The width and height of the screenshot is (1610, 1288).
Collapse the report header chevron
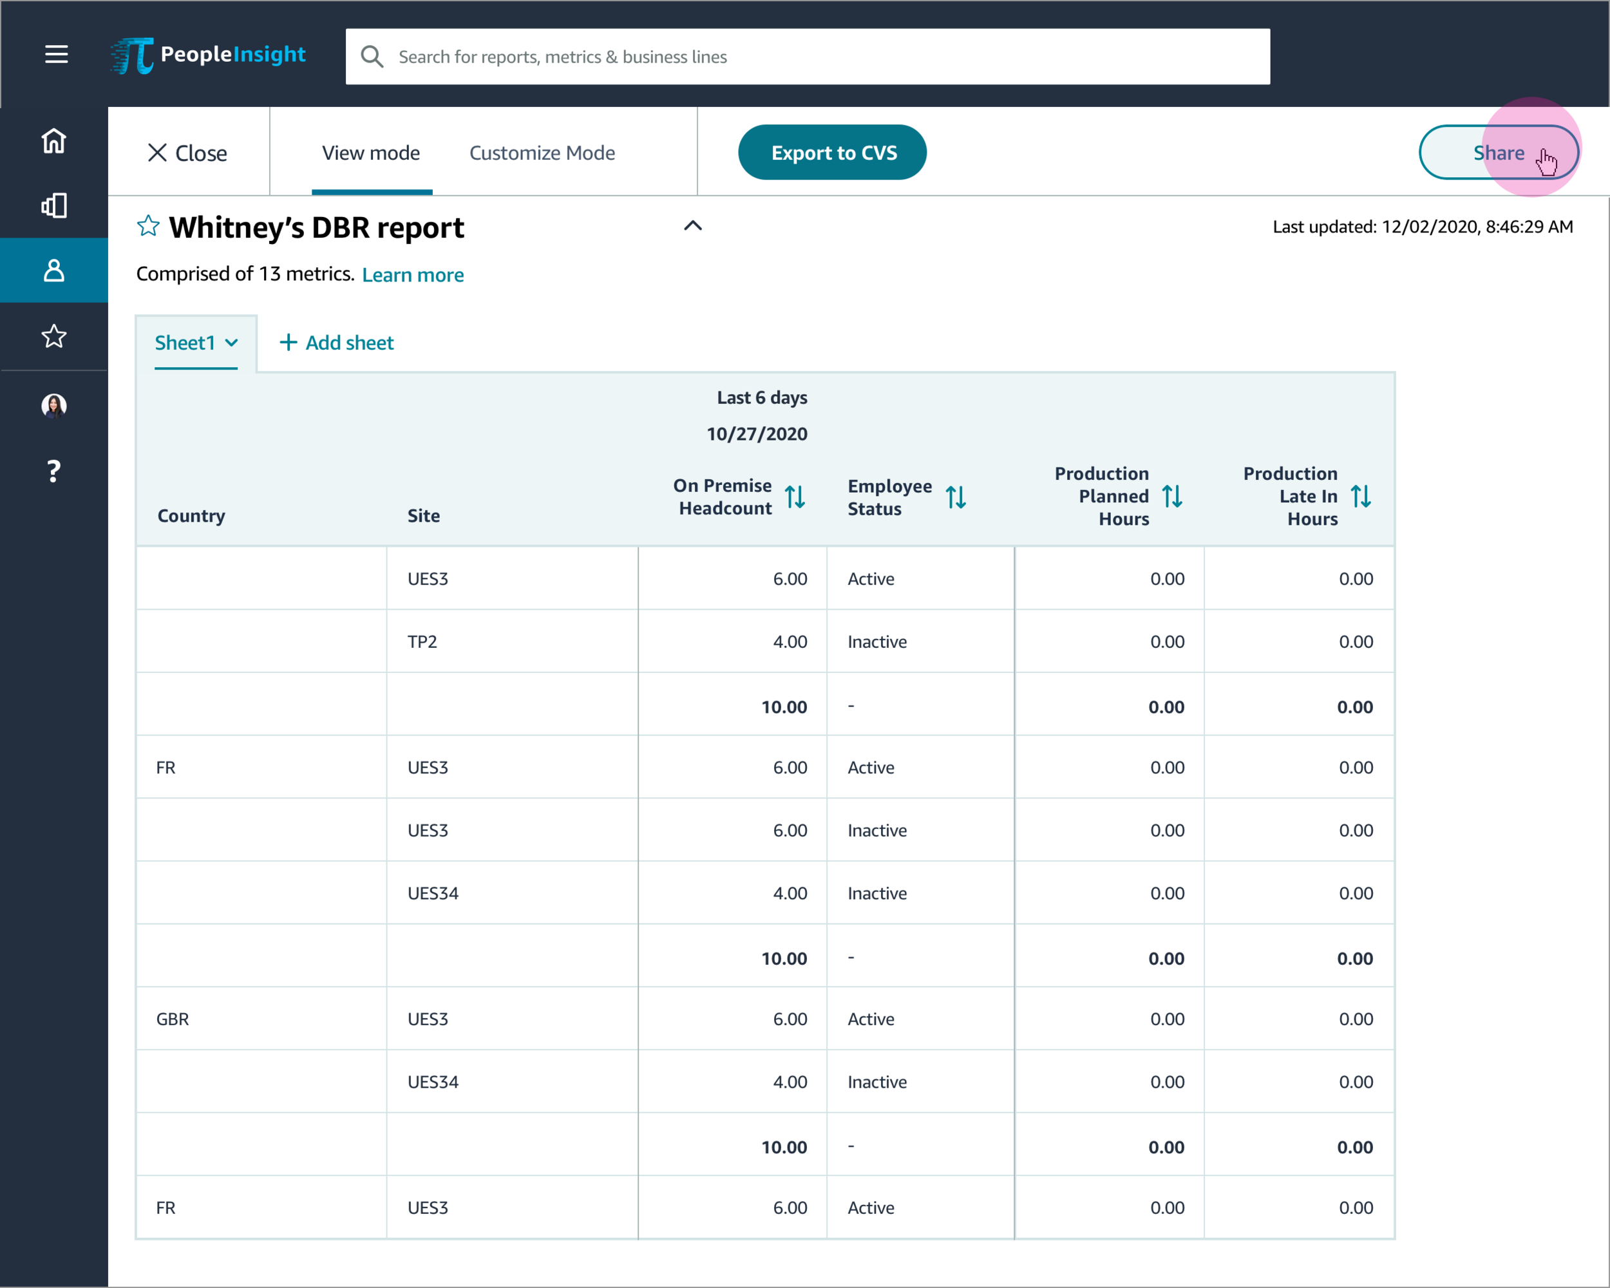point(692,225)
